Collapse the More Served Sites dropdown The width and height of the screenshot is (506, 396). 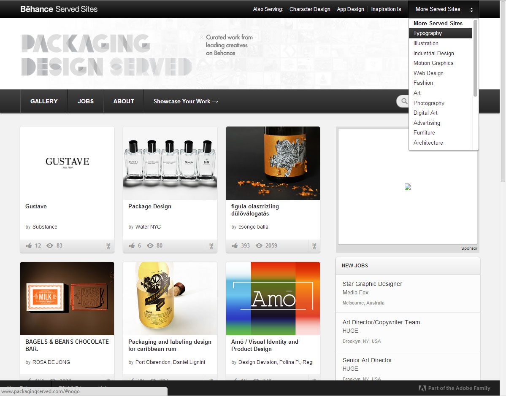point(444,9)
